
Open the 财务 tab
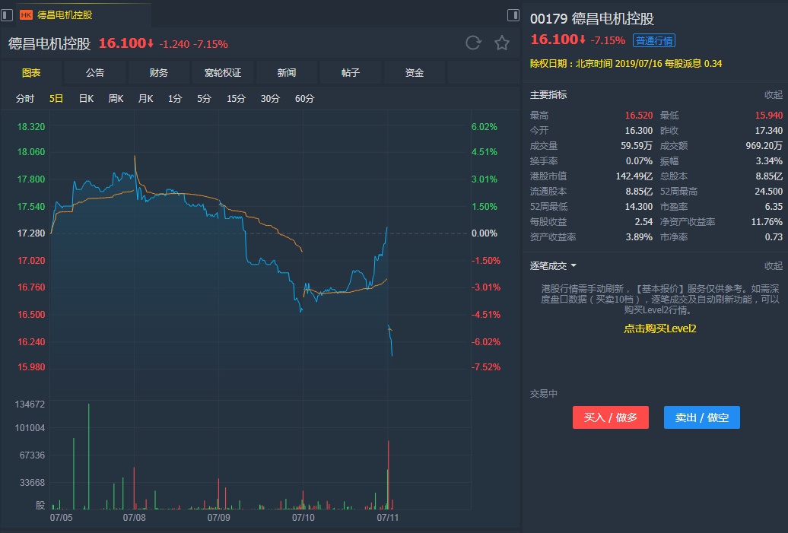(159, 73)
